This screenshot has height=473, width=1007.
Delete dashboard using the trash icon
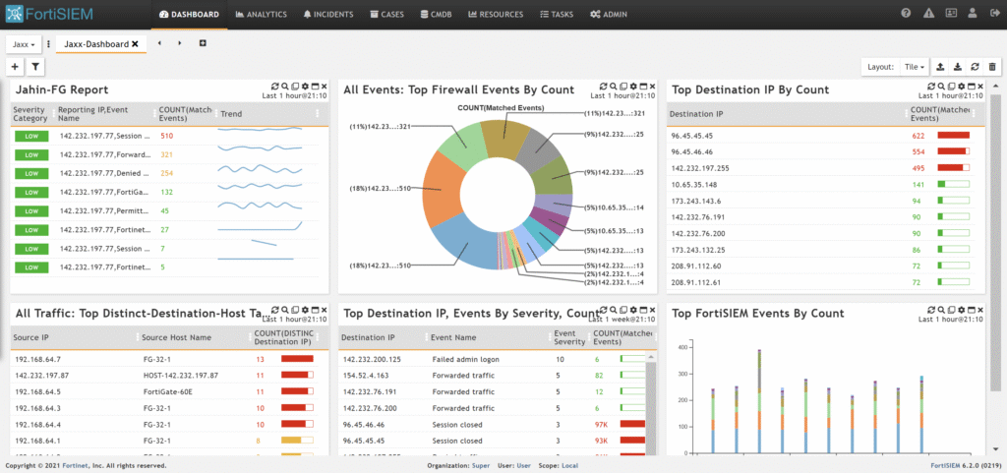(992, 67)
